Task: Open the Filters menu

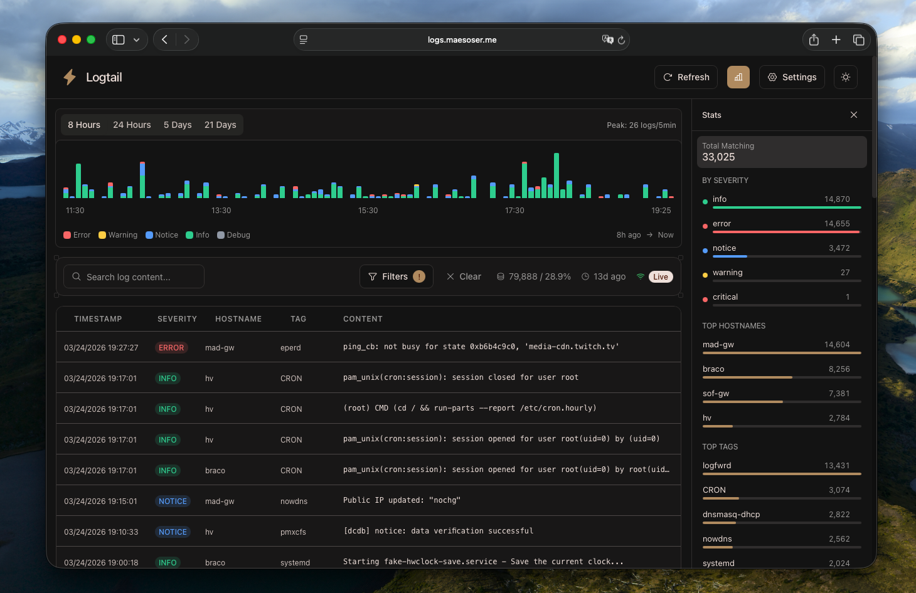Action: (x=397, y=276)
